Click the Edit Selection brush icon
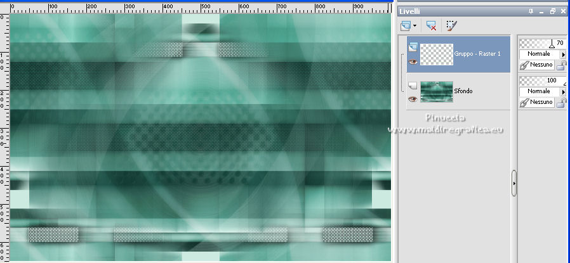This screenshot has width=570, height=263. pos(451,26)
